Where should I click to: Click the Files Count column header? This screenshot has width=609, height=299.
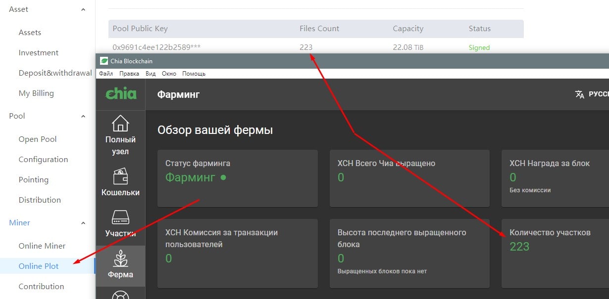(x=319, y=29)
